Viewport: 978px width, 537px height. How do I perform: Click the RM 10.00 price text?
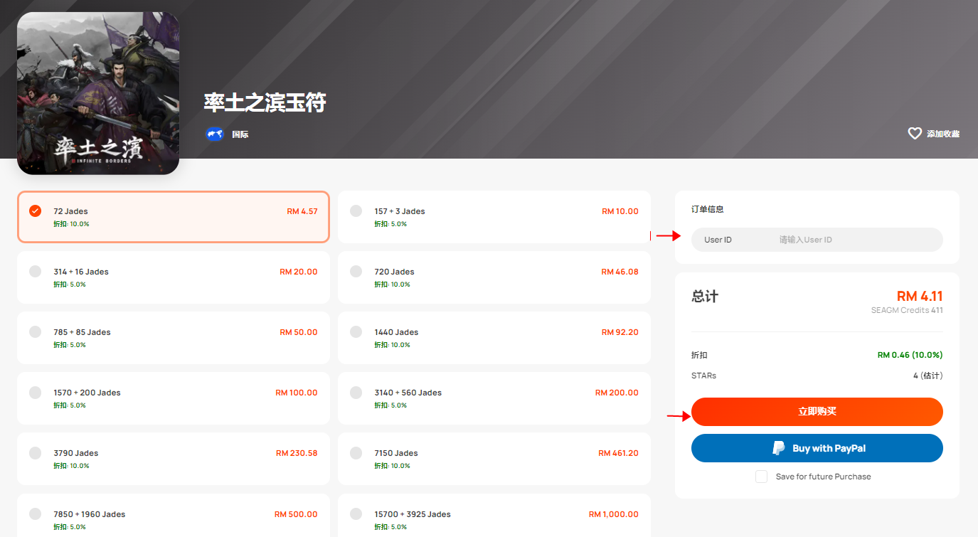620,211
